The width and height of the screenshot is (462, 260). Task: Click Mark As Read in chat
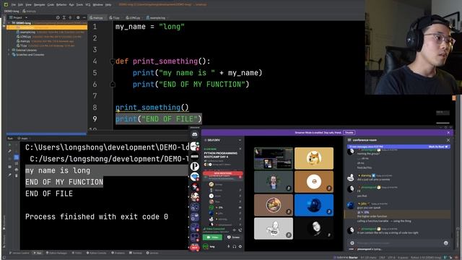438,147
